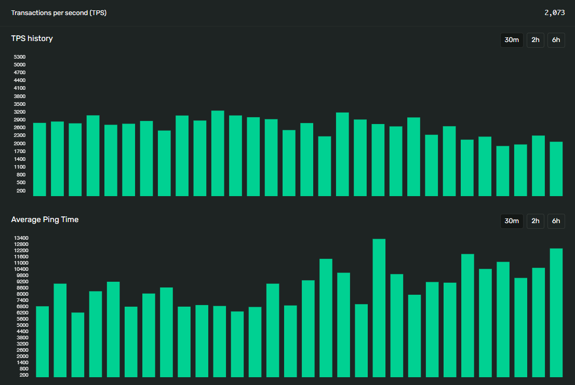Click the 11600 axis label in ping chart
575x385 pixels.
point(21,257)
